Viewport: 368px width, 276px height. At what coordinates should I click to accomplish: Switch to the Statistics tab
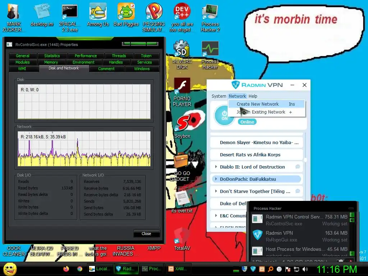point(52,56)
